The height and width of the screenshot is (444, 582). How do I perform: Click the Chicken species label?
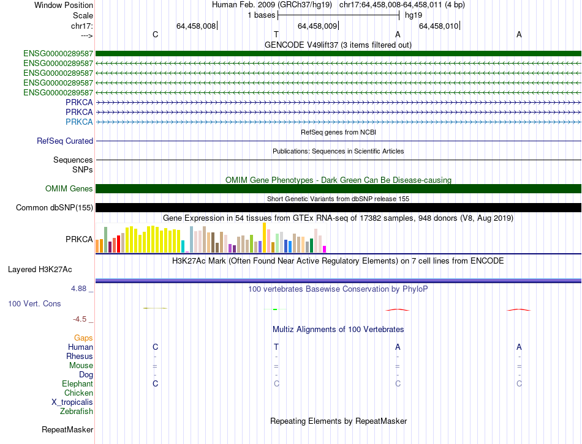click(78, 393)
